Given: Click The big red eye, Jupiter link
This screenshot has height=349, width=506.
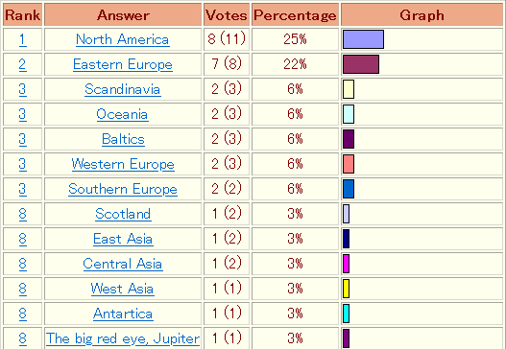Looking at the screenshot, I should pos(123,338).
